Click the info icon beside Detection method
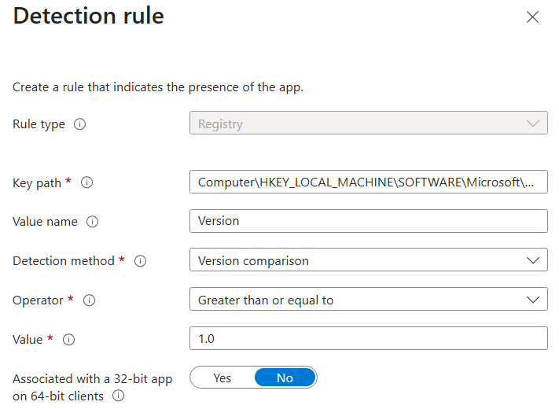Screen dimensions: 559x409 (141, 260)
